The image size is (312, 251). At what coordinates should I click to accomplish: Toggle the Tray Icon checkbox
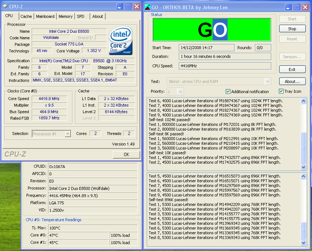coord(281,91)
